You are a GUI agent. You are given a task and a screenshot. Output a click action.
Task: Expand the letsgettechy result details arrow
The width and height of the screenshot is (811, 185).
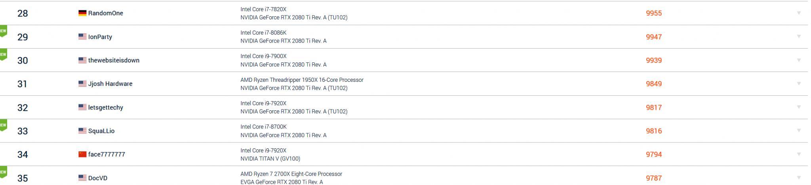point(799,107)
